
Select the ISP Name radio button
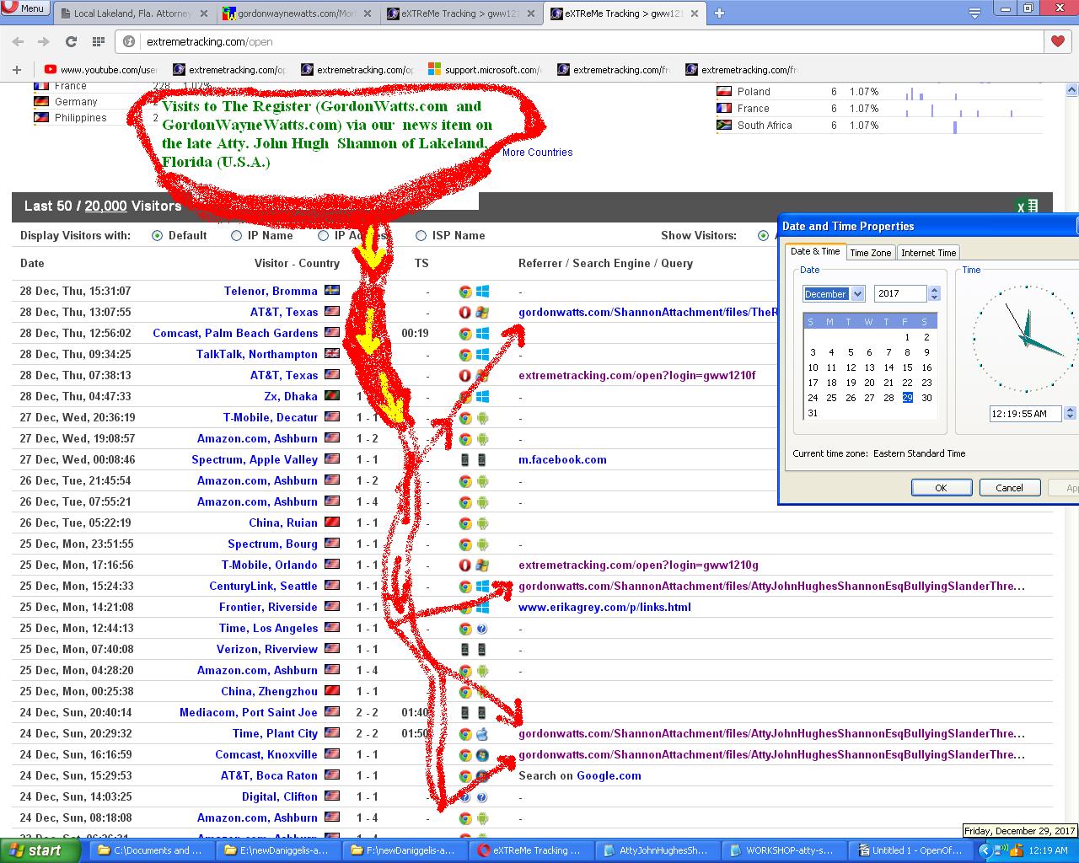coord(421,236)
